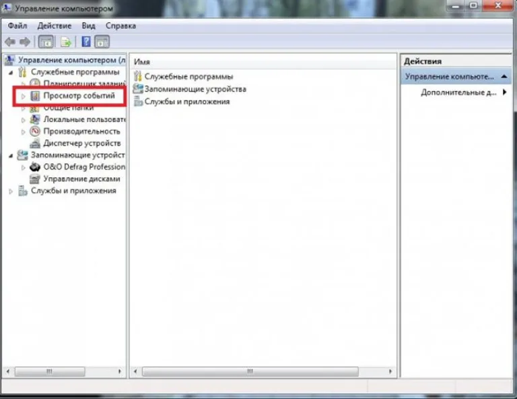This screenshot has width=517, height=399.
Task: Click the left tree pane horizontal scrollbar thumb
Action: [x=50, y=371]
